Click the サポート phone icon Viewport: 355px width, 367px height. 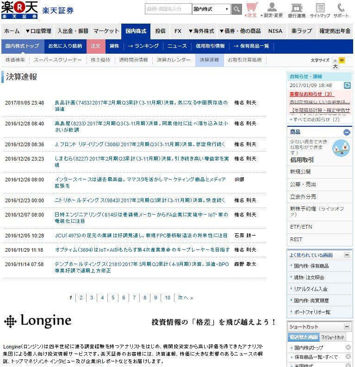point(341,10)
